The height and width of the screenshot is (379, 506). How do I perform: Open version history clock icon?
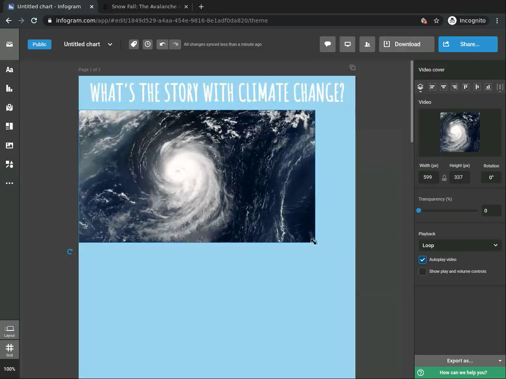click(147, 44)
